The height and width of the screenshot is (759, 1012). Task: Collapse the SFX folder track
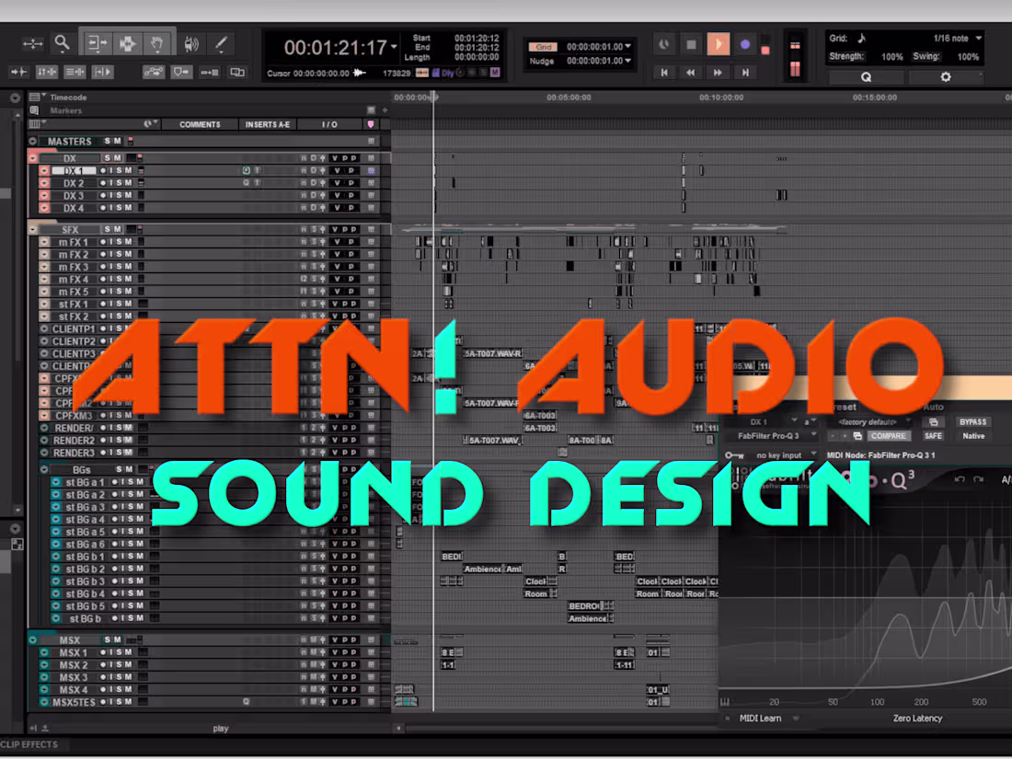pos(33,230)
